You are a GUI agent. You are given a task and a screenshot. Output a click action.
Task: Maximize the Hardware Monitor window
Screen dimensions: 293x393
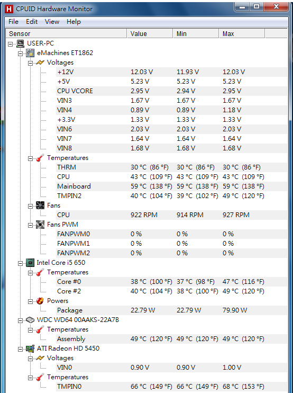[256, 6]
